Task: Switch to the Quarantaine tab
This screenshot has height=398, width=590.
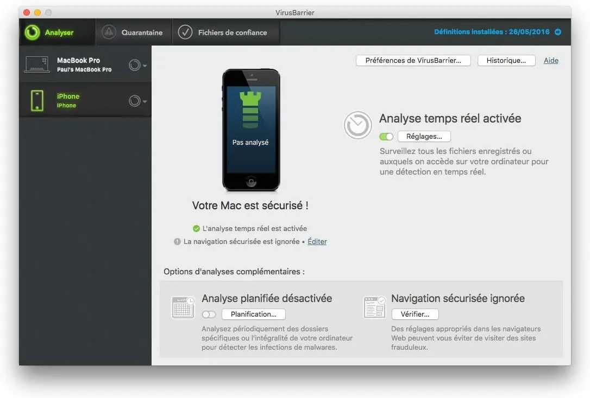Action: pos(134,32)
